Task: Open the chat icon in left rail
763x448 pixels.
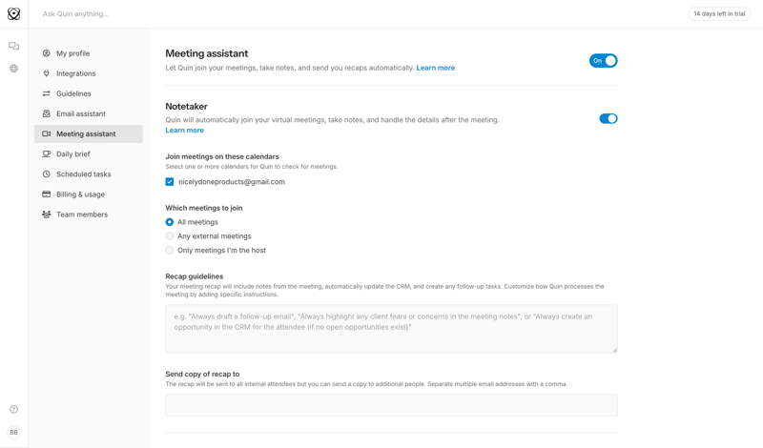Action: click(x=13, y=46)
